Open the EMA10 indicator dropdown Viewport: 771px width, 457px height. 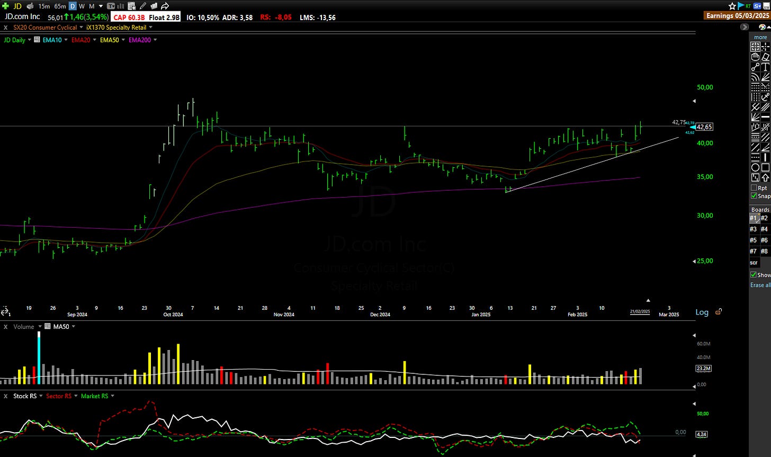65,40
